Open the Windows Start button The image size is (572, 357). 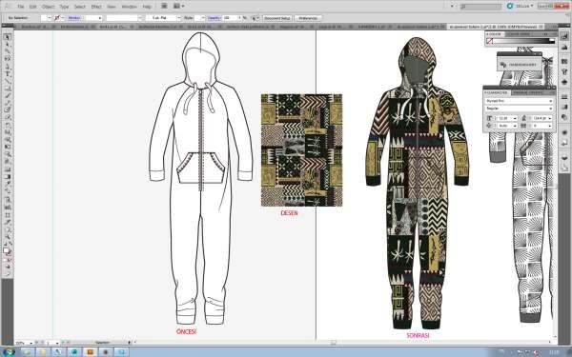pyautogui.click(x=9, y=352)
